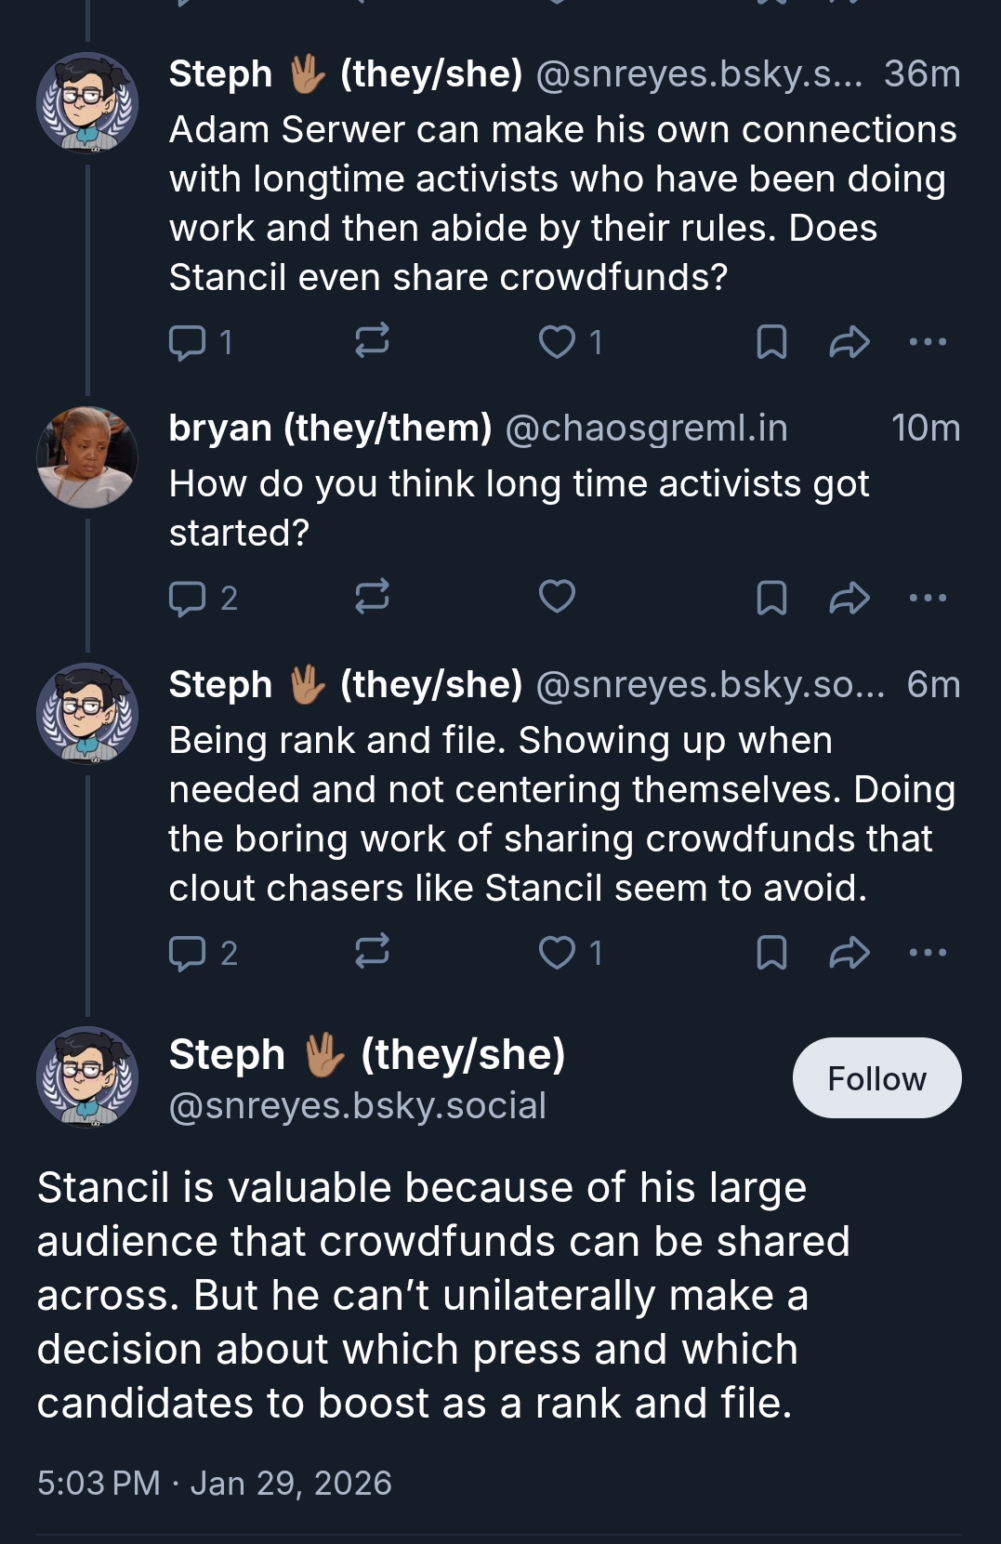Share Steph's Adam Serwer post

(850, 342)
